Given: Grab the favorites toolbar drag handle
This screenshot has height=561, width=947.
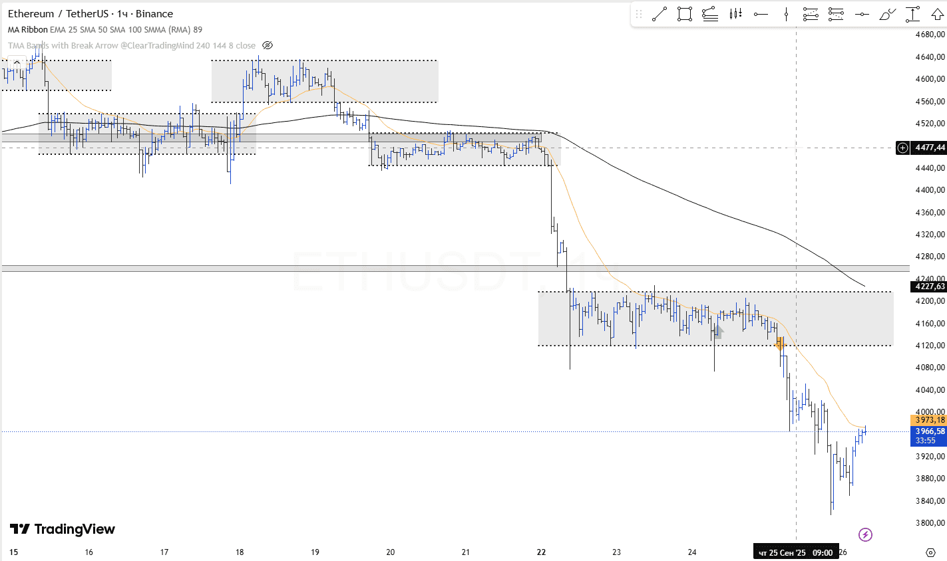Looking at the screenshot, I should point(639,14).
